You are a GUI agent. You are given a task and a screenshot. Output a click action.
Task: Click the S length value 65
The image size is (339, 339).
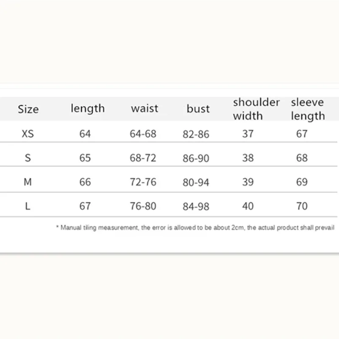(x=85, y=158)
